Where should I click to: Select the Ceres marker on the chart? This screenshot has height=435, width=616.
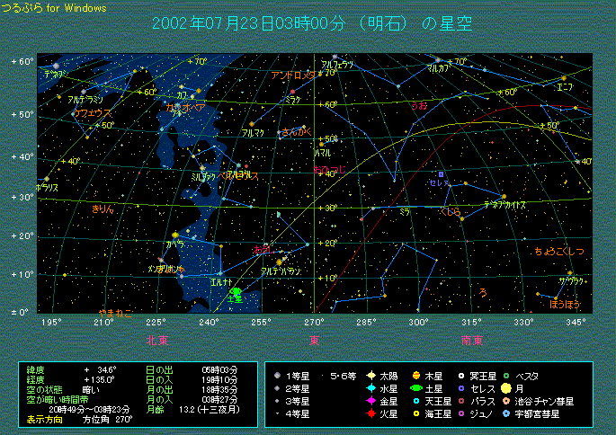point(441,173)
